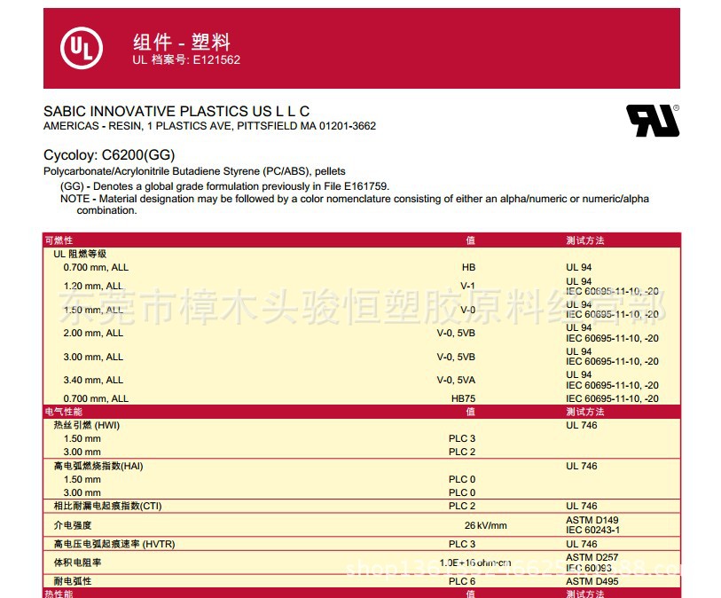The height and width of the screenshot is (598, 721).
Task: Select the '2.00 mm, ALL' thickness entry
Action: (93, 333)
